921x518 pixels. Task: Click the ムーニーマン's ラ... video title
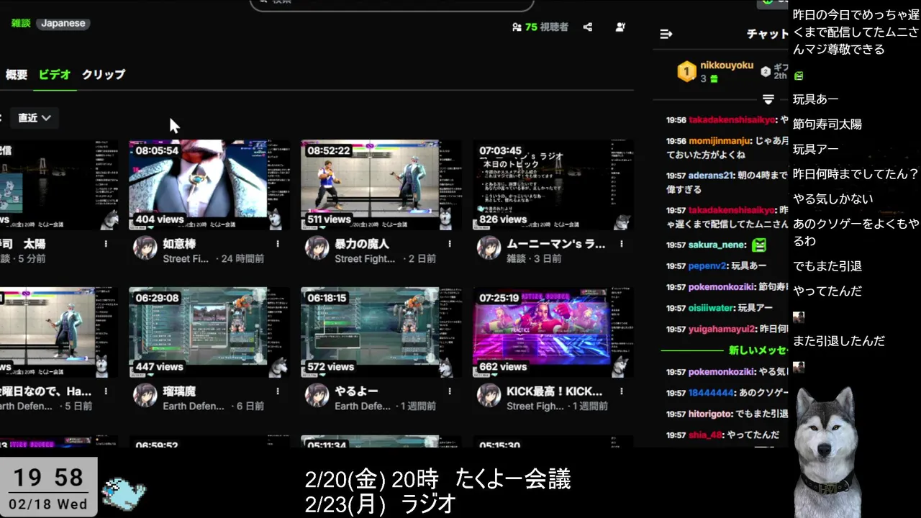point(556,244)
